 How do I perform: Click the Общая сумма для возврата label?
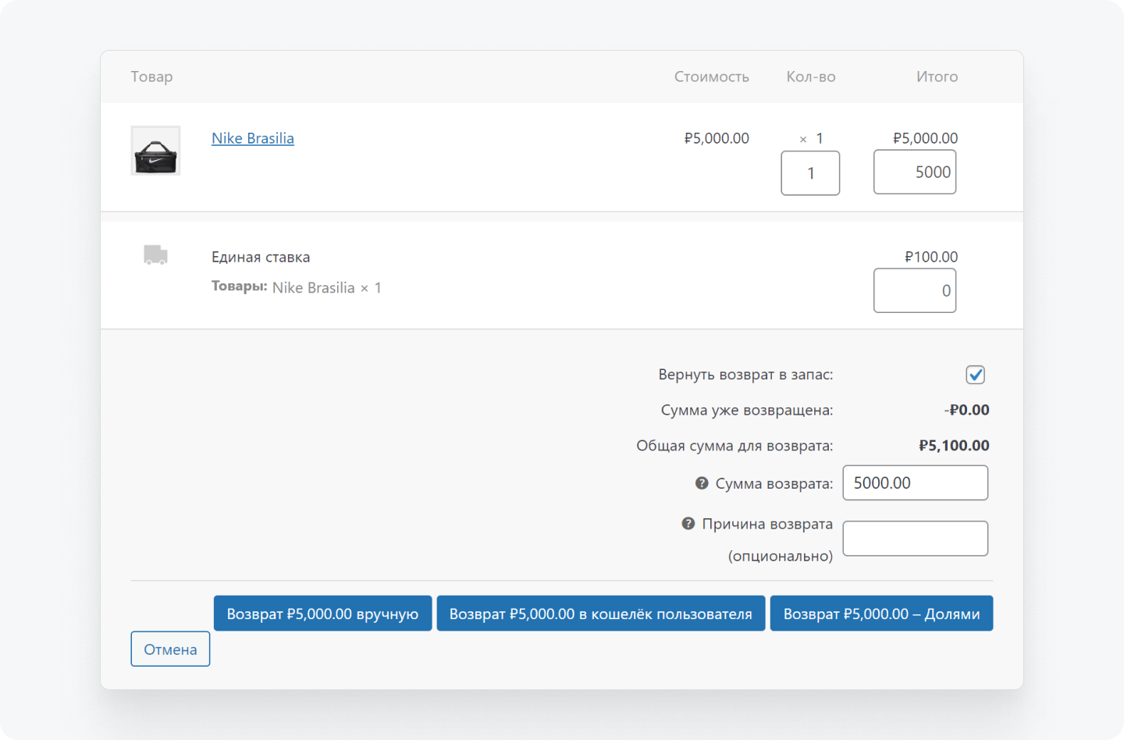coord(735,446)
